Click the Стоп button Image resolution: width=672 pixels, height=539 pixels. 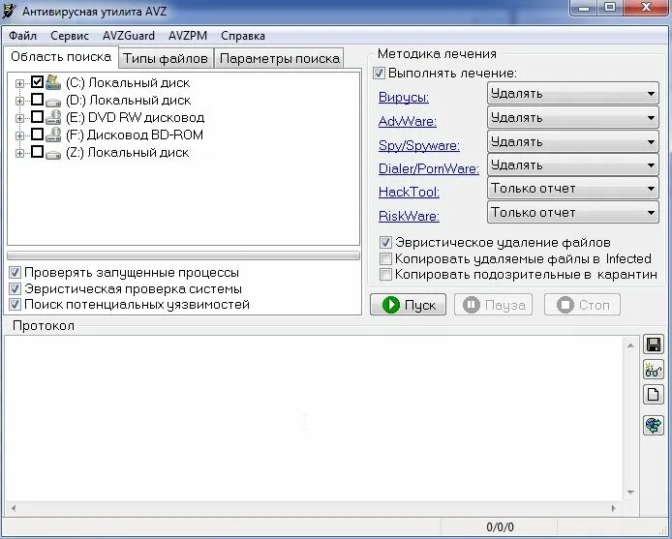[582, 305]
